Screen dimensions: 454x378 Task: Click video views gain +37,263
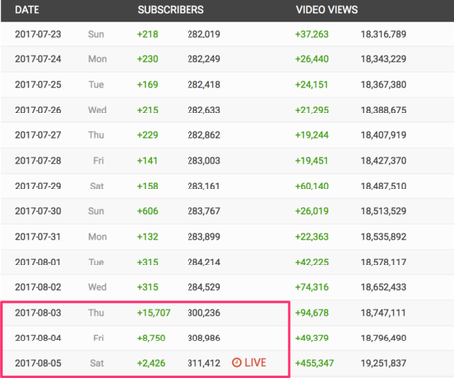(x=312, y=34)
